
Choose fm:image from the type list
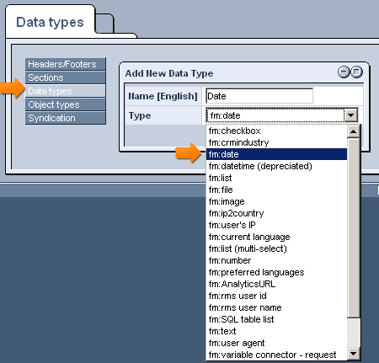point(276,201)
